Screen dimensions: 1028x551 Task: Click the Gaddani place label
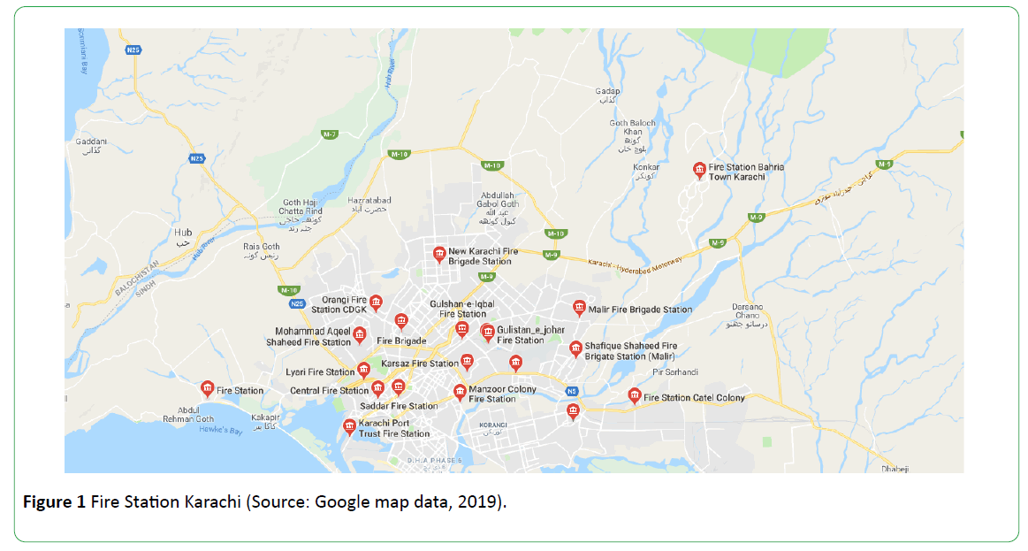click(92, 142)
